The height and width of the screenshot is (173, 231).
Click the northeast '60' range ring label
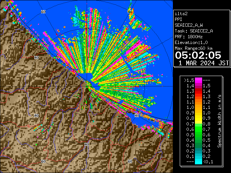130,12
